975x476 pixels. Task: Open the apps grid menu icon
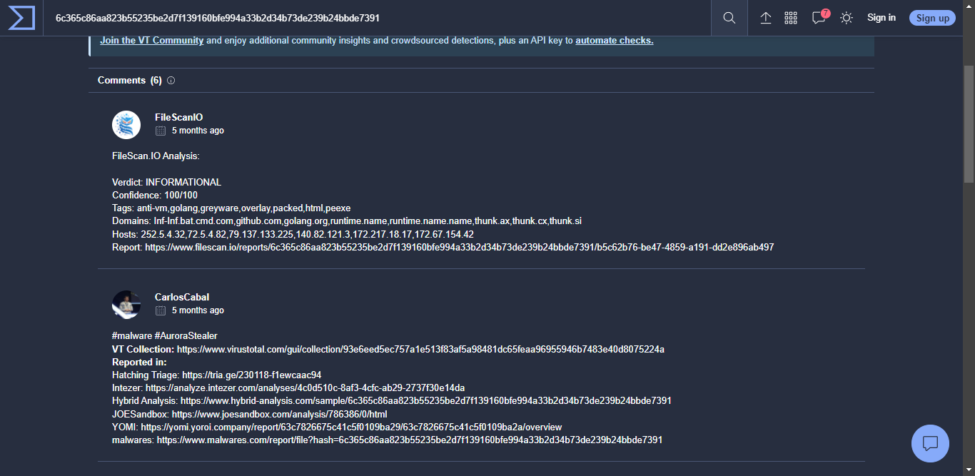pos(791,18)
